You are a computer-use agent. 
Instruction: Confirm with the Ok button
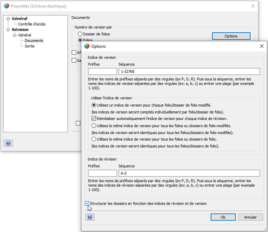pos(223,217)
